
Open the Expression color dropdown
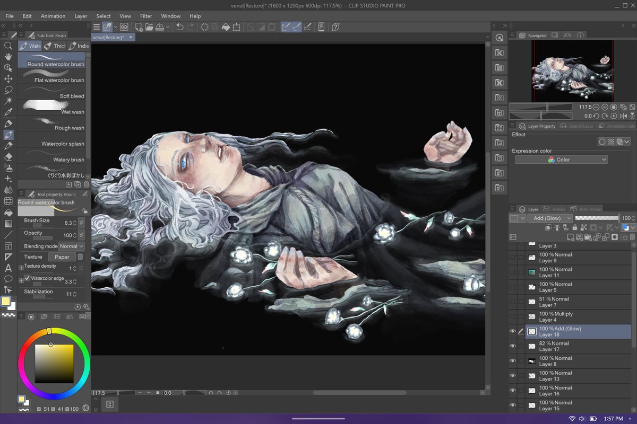(x=561, y=159)
